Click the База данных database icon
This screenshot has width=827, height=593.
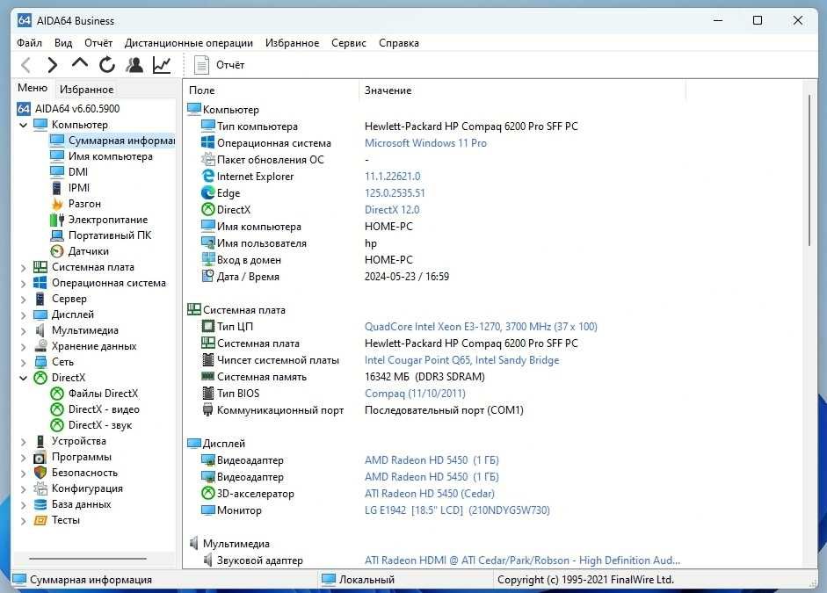(40, 504)
